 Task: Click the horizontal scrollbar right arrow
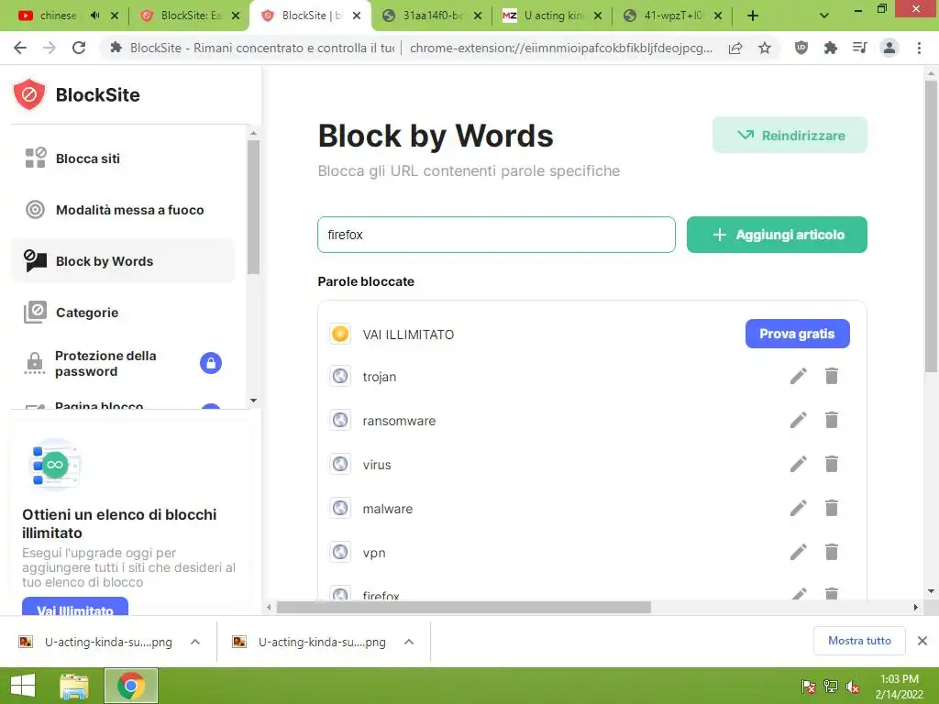916,608
